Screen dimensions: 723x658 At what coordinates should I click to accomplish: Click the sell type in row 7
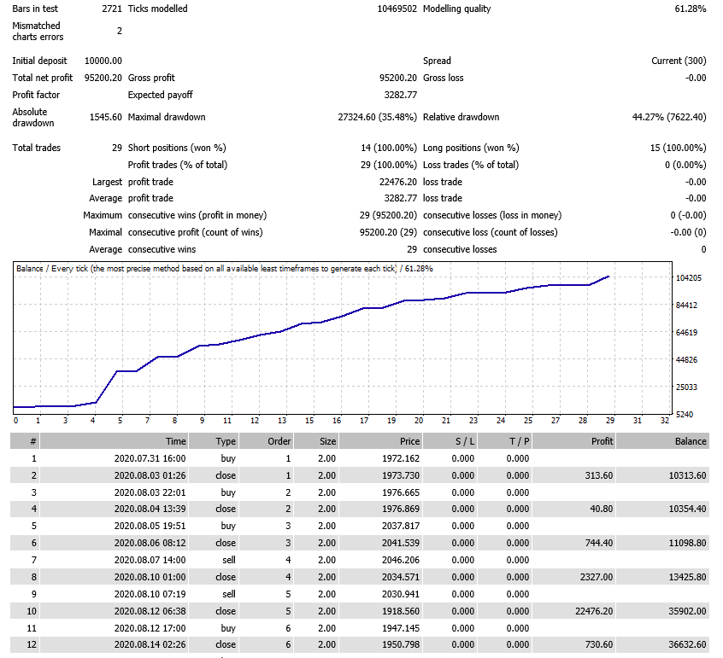click(x=229, y=560)
